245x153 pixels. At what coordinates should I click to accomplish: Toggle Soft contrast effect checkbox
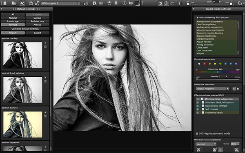tap(198, 109)
